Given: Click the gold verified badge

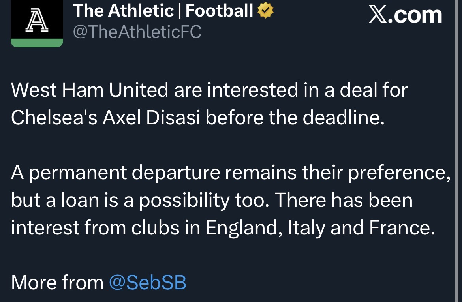Looking at the screenshot, I should pos(265,11).
